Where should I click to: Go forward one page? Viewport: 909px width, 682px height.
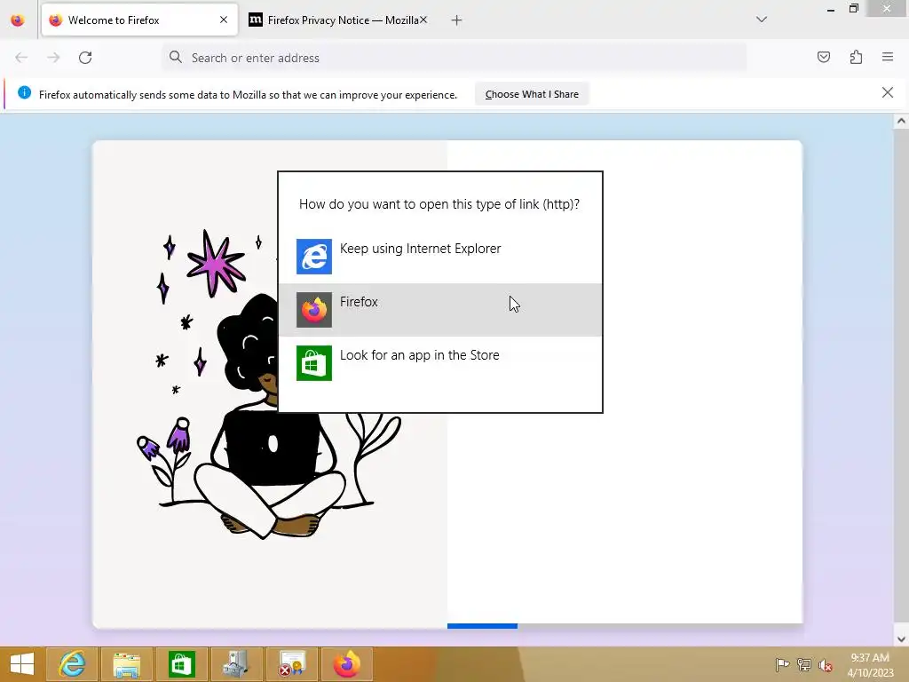[x=53, y=58]
